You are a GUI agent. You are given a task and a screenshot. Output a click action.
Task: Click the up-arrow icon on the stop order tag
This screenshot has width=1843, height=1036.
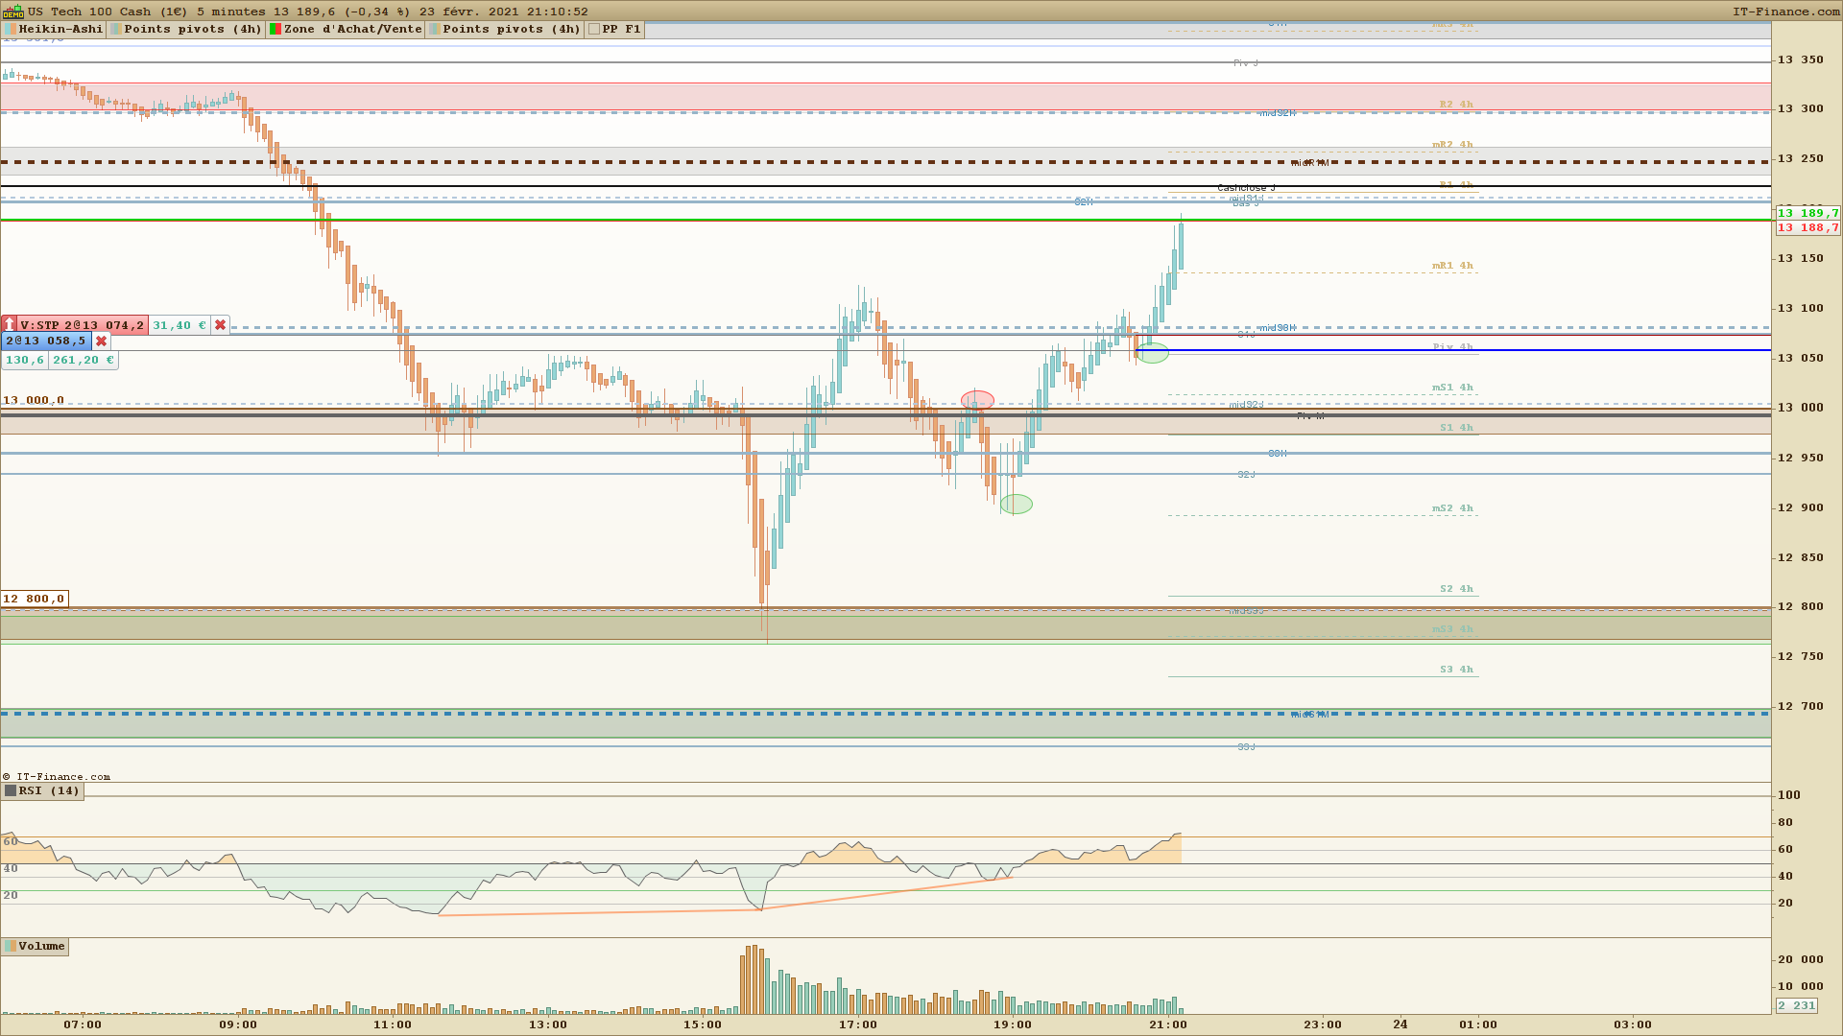pos(10,325)
